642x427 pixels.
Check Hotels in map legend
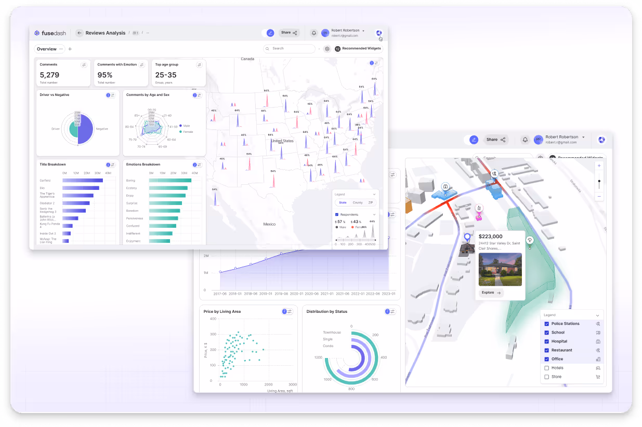click(x=547, y=368)
